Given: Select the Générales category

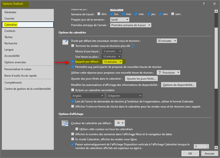Looking at the screenshot, I should [28, 12].
